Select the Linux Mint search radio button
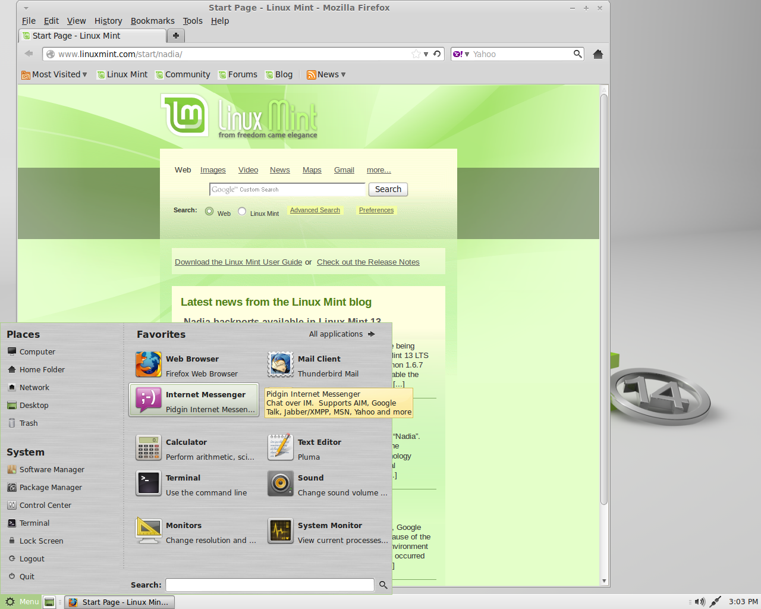Viewport: 761px width, 609px height. tap(242, 211)
